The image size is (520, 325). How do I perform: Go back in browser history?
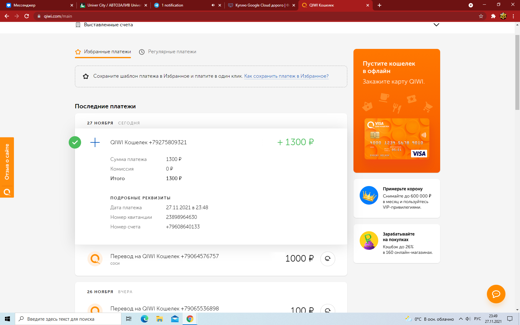(x=7, y=16)
